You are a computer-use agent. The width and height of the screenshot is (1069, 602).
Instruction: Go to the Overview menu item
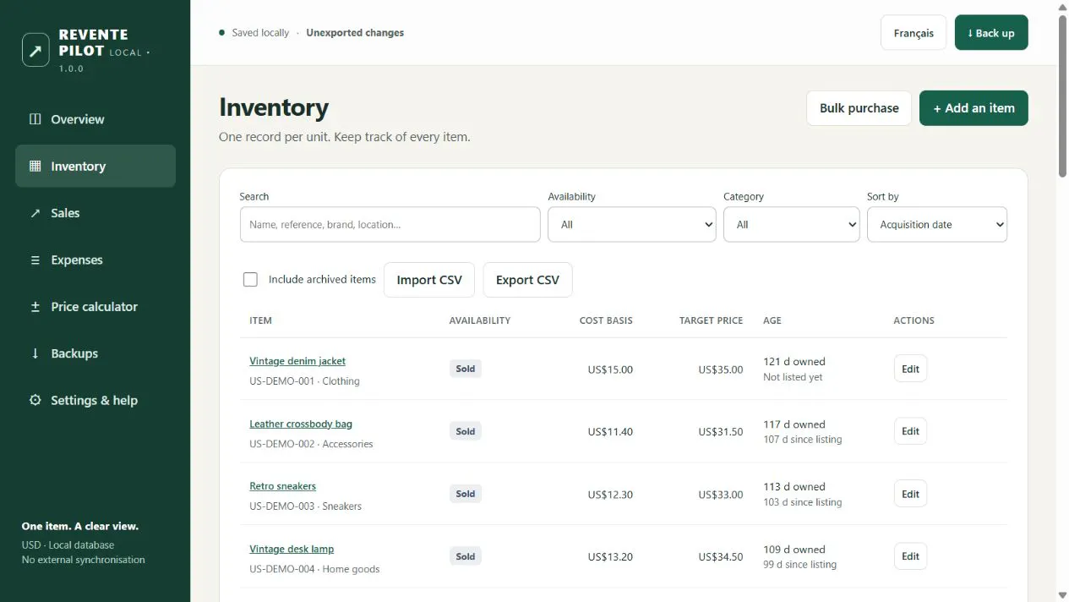point(95,119)
